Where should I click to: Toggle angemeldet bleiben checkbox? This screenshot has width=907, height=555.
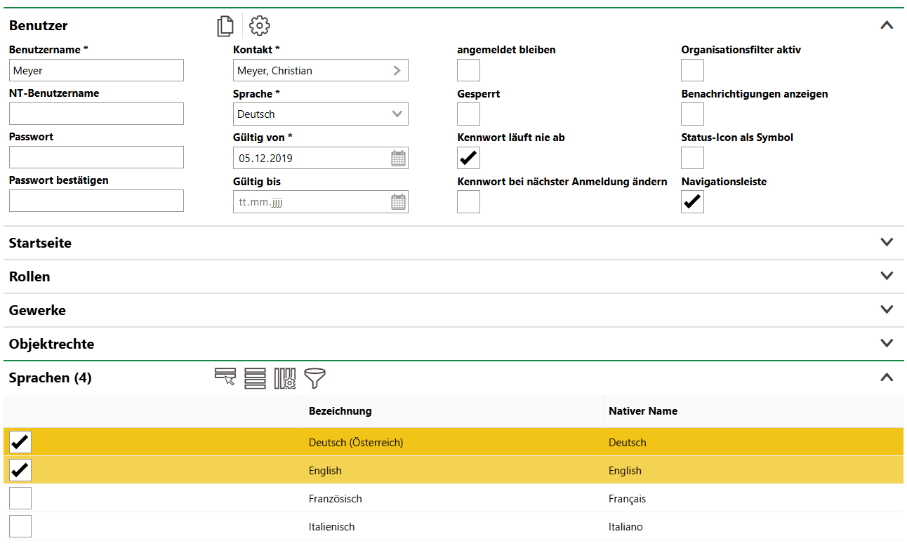point(469,71)
